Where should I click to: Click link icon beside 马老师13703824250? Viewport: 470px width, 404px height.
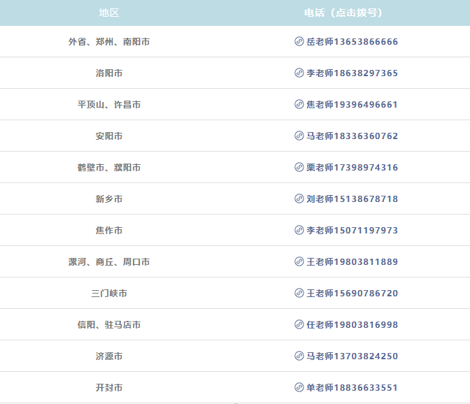[x=299, y=356]
